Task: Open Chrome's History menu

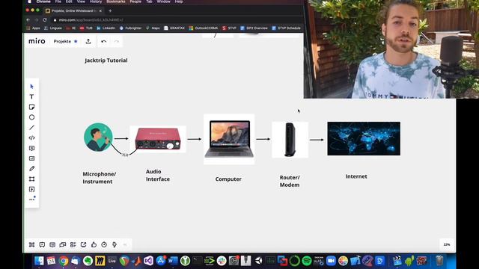Action: (x=96, y=1)
